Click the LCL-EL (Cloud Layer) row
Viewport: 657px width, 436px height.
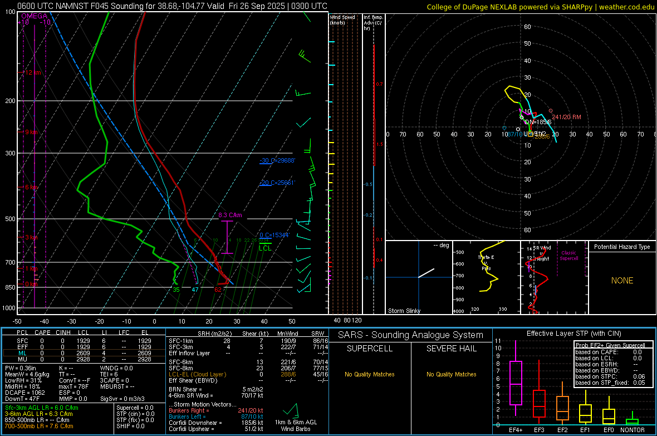(248, 374)
